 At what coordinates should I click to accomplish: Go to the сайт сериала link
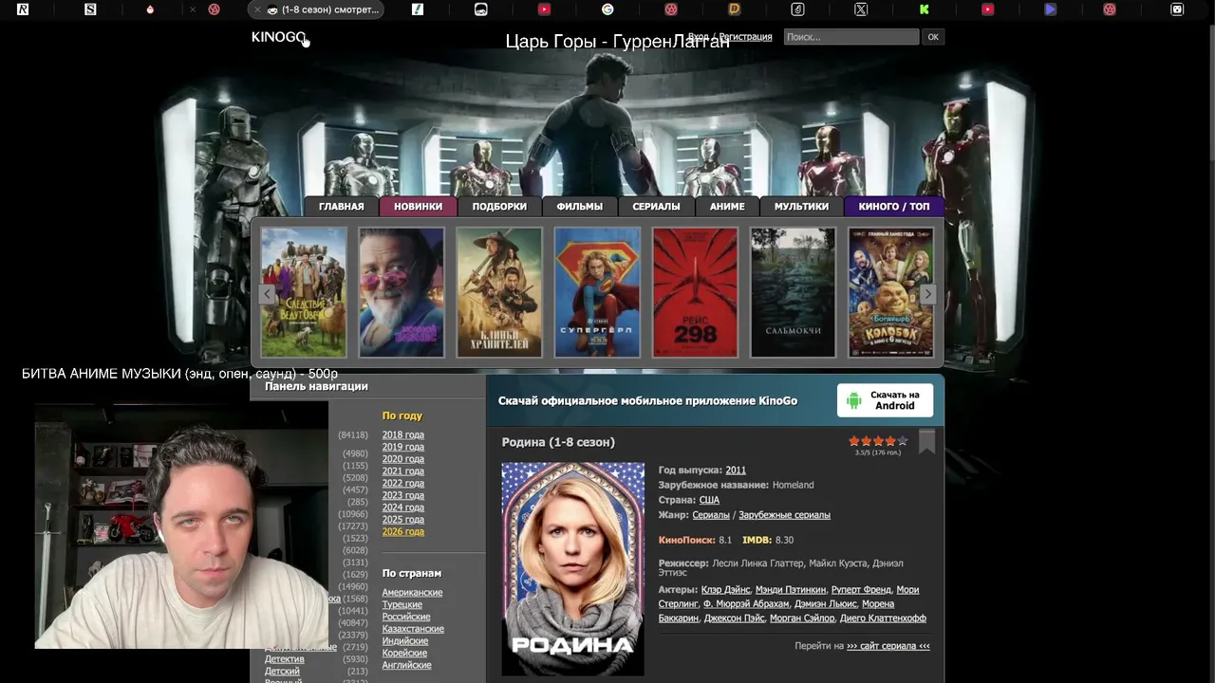coord(888,646)
